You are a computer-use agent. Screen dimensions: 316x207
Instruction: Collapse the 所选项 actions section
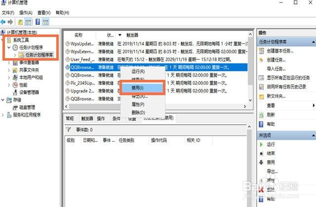click(314, 136)
